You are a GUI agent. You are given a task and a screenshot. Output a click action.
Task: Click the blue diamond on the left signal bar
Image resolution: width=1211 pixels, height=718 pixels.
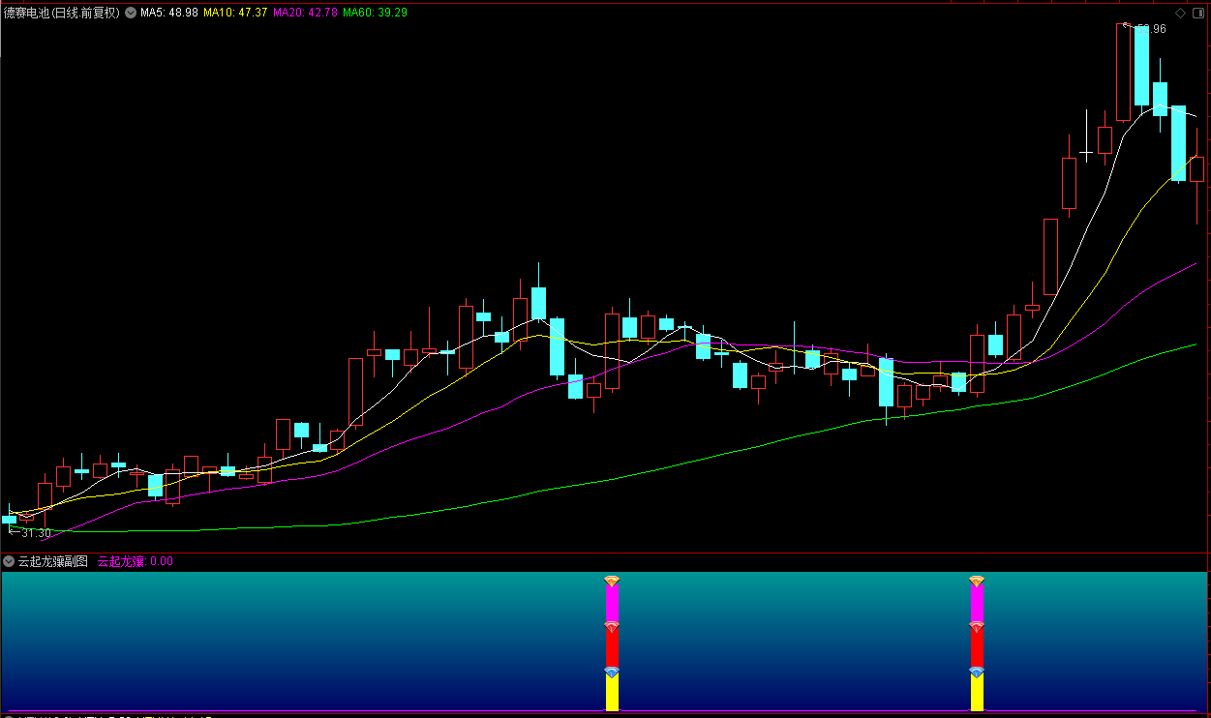tap(612, 672)
